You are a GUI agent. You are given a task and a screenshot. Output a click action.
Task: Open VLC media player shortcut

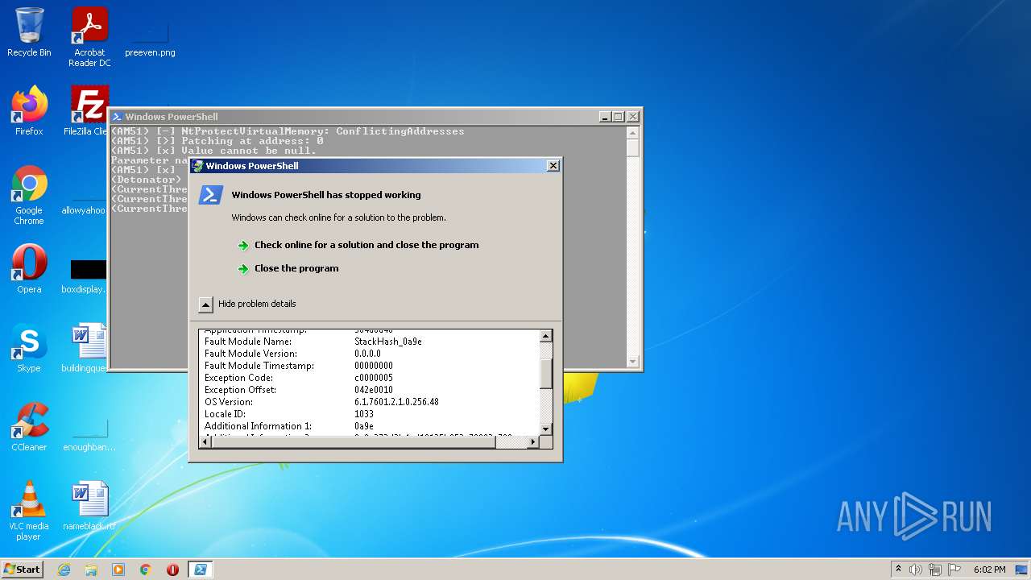tap(29, 511)
